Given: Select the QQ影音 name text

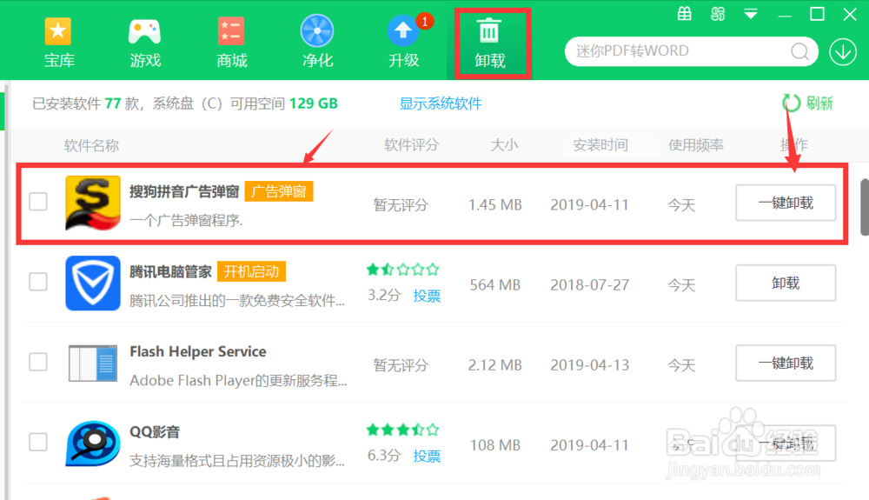Looking at the screenshot, I should tap(155, 432).
